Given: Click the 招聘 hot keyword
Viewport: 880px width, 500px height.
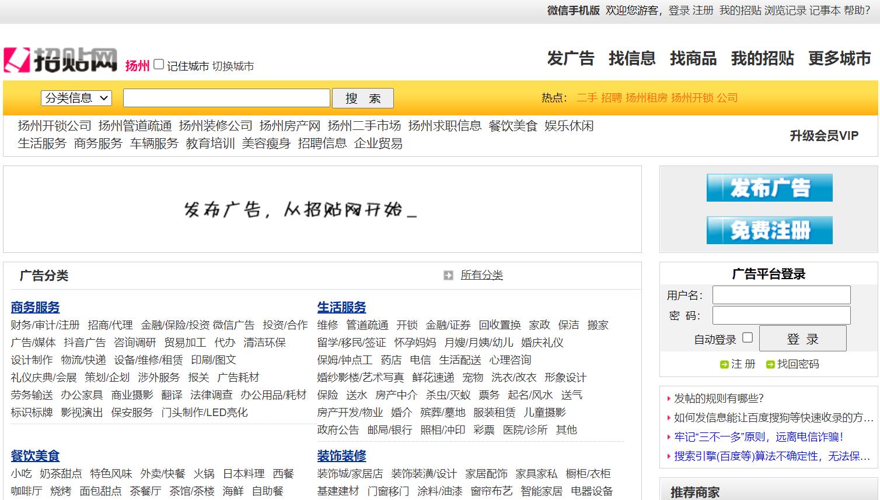Looking at the screenshot, I should tap(612, 98).
